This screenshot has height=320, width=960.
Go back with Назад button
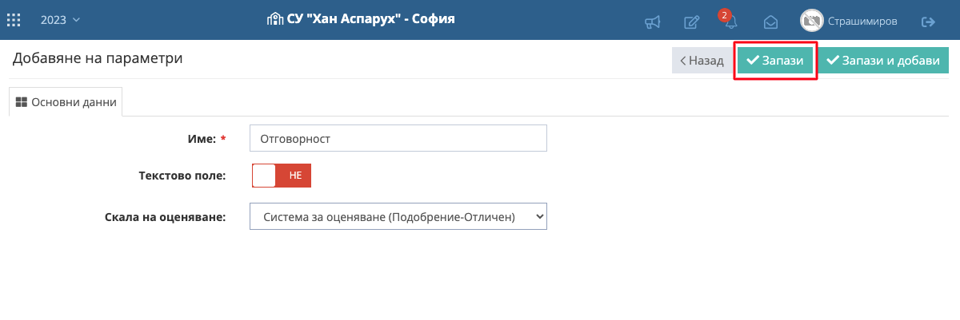point(702,61)
